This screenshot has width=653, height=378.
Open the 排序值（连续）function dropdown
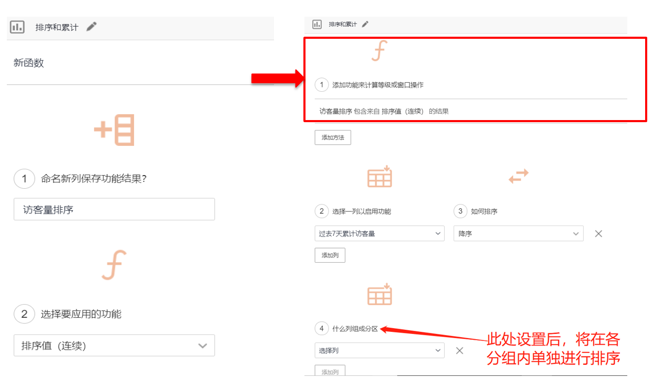point(114,345)
